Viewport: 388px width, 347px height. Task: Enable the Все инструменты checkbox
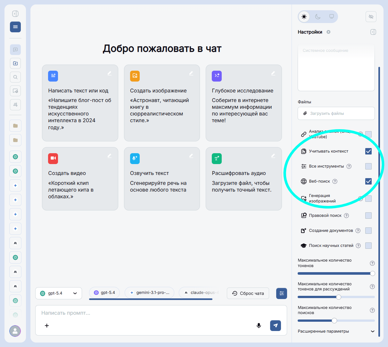pyautogui.click(x=368, y=166)
